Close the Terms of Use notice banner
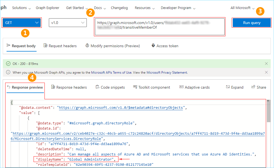Screen dimensions: 274x168 pyautogui.click(x=266, y=72)
